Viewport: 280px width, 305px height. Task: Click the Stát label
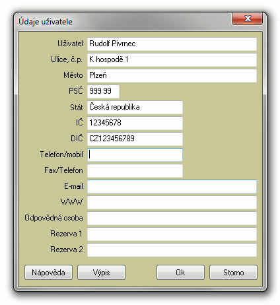[77, 108]
